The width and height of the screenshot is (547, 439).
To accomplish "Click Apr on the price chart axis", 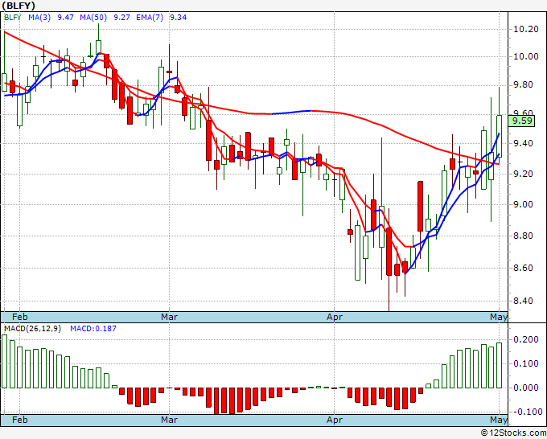I will [335, 317].
